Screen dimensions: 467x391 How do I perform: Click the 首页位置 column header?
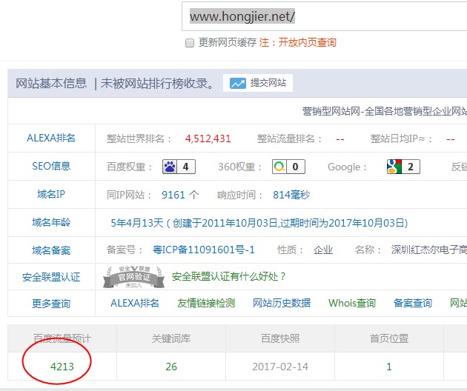[x=389, y=338]
